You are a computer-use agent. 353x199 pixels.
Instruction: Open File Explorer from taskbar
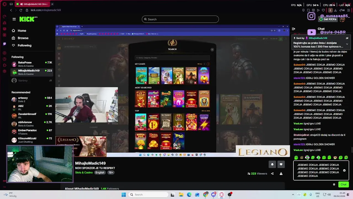[181, 195]
